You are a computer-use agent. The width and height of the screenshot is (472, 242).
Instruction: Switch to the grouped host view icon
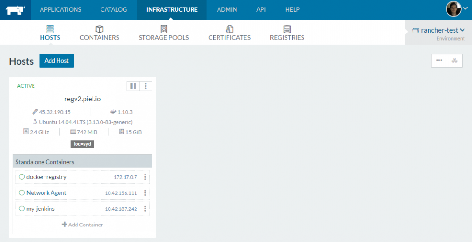point(455,61)
